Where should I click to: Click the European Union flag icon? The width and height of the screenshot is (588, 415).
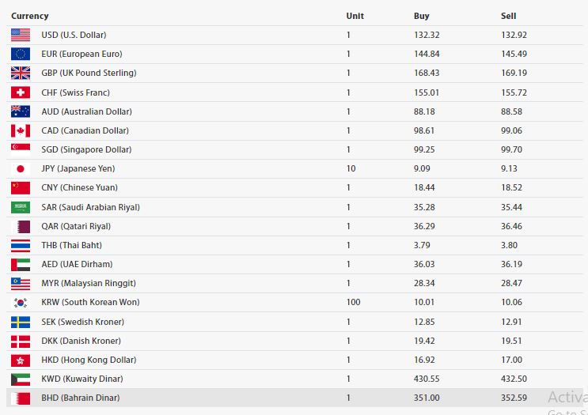pos(21,54)
